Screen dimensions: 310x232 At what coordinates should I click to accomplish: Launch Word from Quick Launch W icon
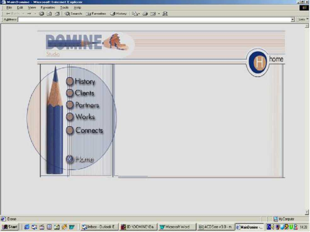tap(72, 227)
